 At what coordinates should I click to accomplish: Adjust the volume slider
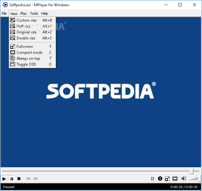point(195,178)
